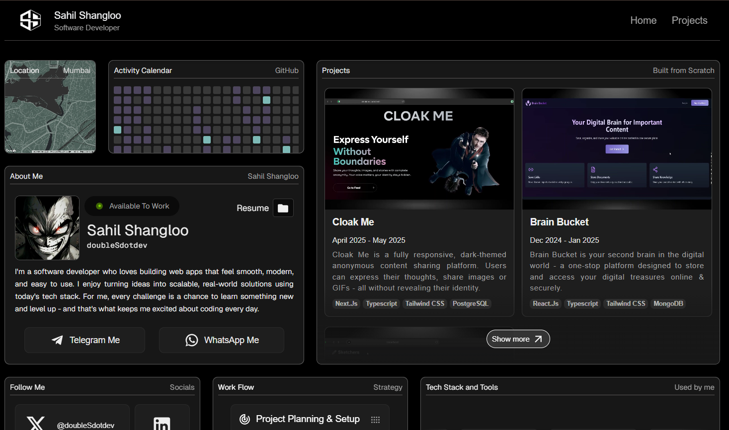Open the Projects nav item
The height and width of the screenshot is (430, 729).
point(689,20)
